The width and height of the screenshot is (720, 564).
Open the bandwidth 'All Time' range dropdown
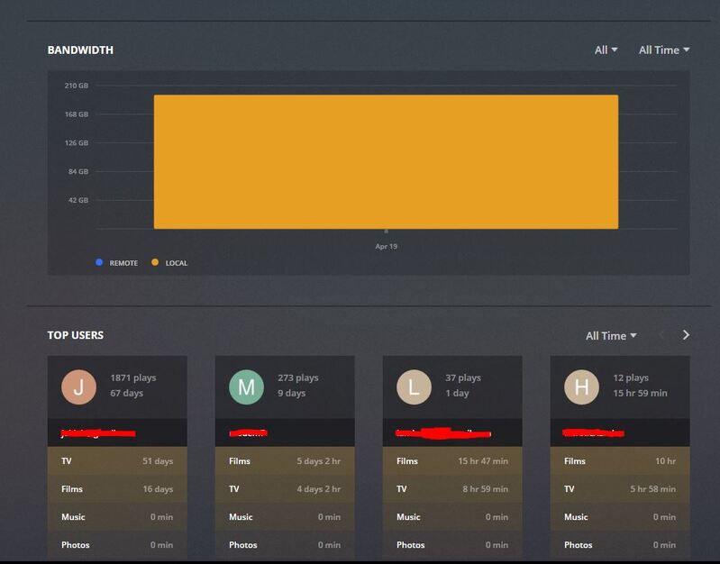coord(664,50)
